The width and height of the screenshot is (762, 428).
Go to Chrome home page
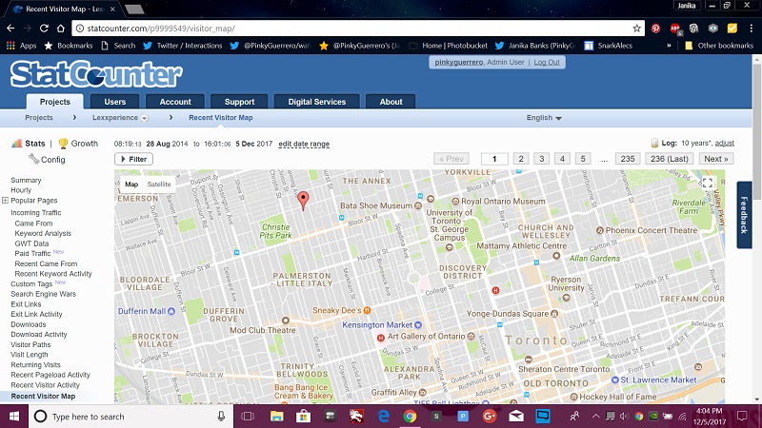tap(61, 29)
